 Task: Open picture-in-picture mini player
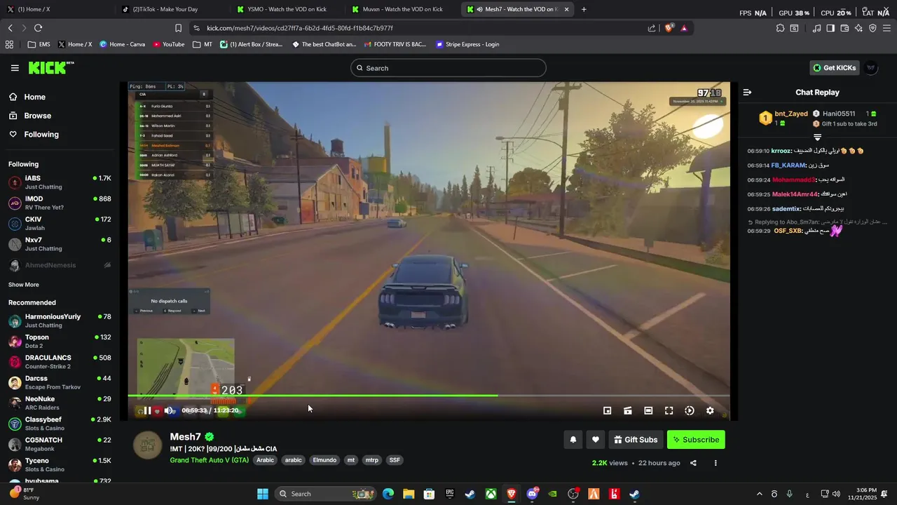pyautogui.click(x=608, y=411)
